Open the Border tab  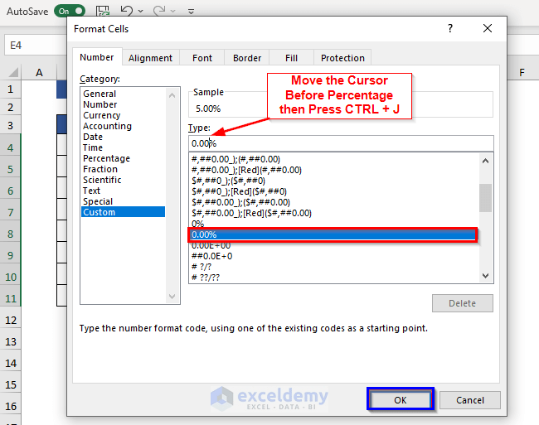tap(247, 58)
